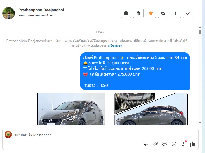
Task: Open saved replies speech bubble icon
Action: (x=165, y=144)
